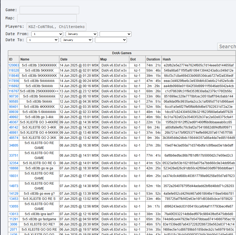Open game ID 49367 link

[x=14, y=122]
